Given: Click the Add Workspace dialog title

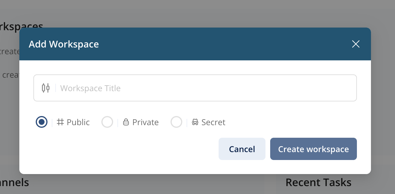Looking at the screenshot, I should (64, 44).
